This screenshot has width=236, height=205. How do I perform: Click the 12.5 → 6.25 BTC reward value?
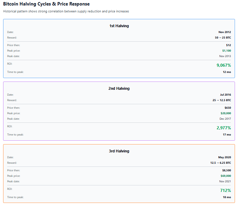click(x=220, y=163)
